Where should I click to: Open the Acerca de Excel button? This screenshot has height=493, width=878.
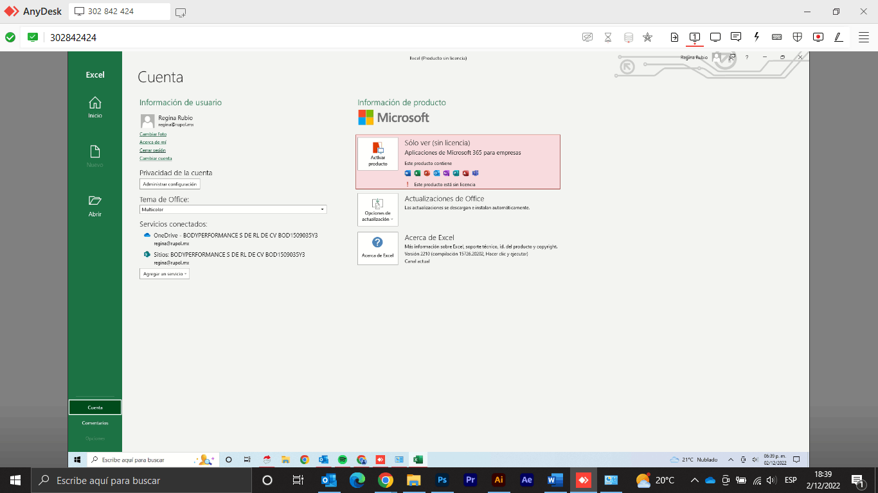tap(378, 248)
